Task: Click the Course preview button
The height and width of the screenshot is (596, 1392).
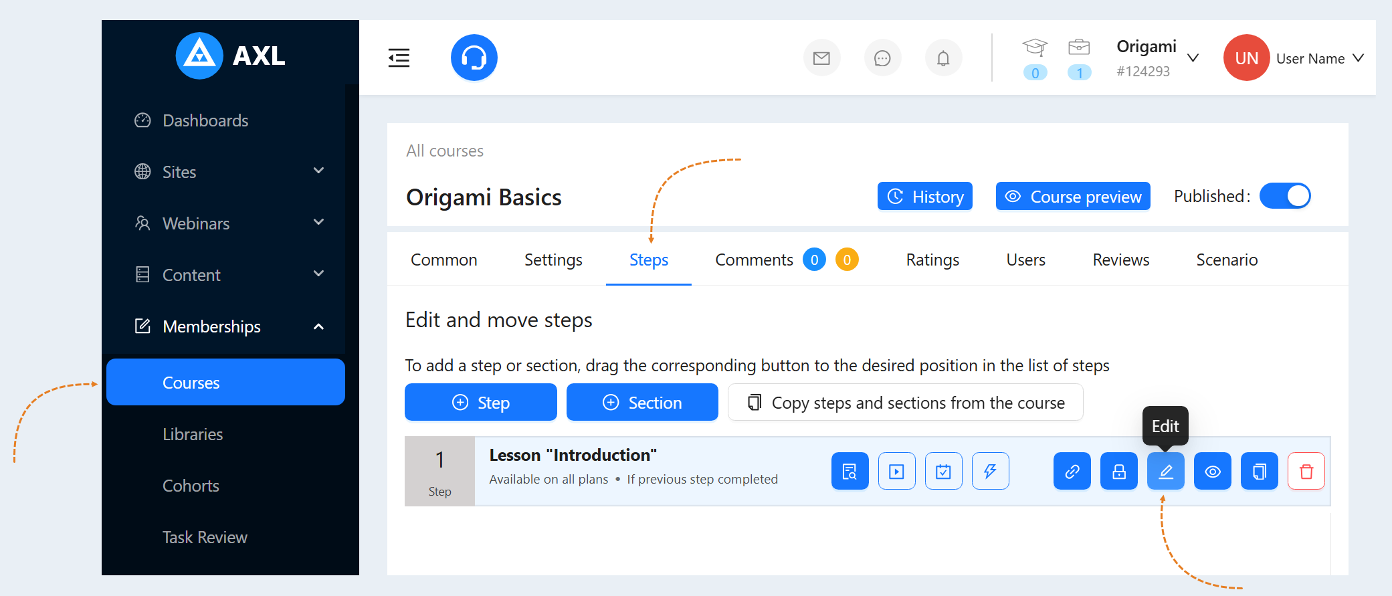Action: pos(1073,196)
